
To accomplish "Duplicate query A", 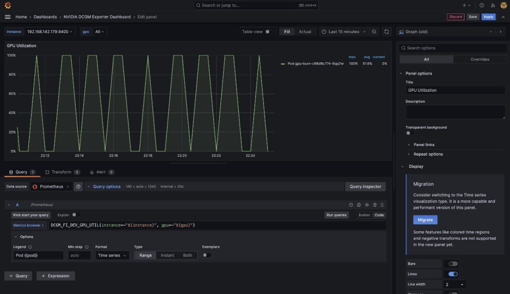I will [359, 205].
